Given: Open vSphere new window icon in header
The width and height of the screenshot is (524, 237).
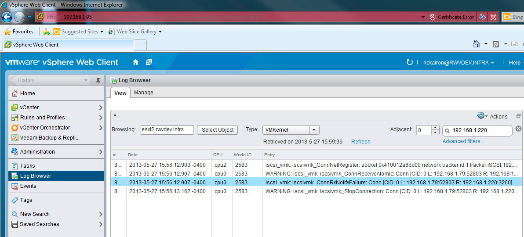Looking at the screenshot, I should pyautogui.click(x=149, y=62).
